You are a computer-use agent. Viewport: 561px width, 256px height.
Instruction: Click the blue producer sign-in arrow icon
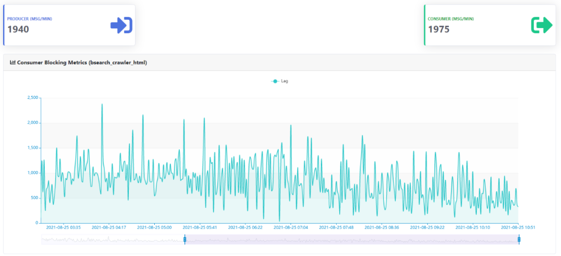tap(121, 25)
